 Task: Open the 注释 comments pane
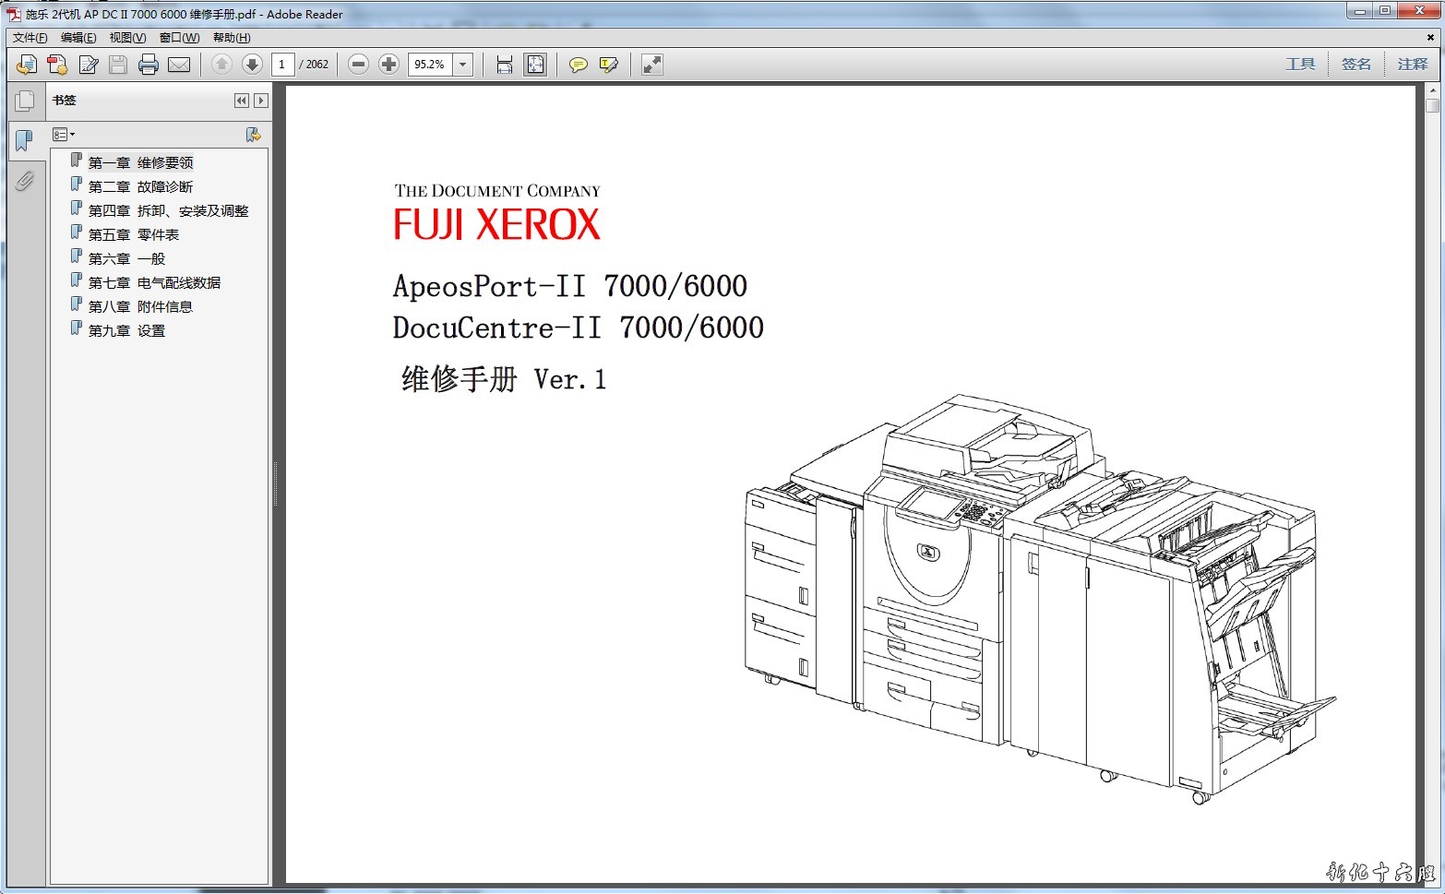point(1412,65)
